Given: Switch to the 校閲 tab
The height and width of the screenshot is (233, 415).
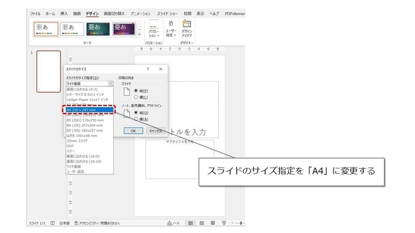Looking at the screenshot, I should click(187, 14).
